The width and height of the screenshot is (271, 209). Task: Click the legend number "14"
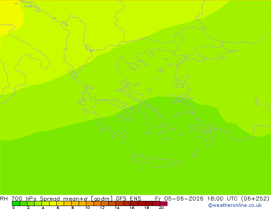point(117,208)
